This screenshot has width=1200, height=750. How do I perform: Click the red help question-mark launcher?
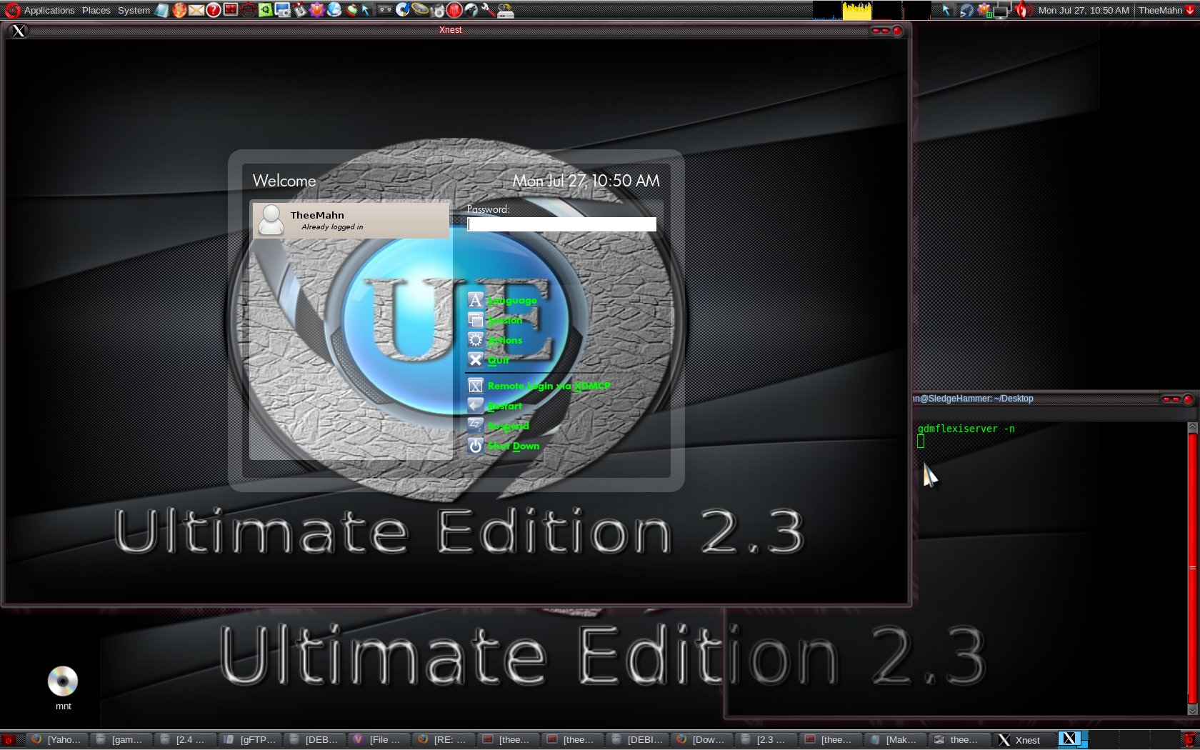(214, 10)
